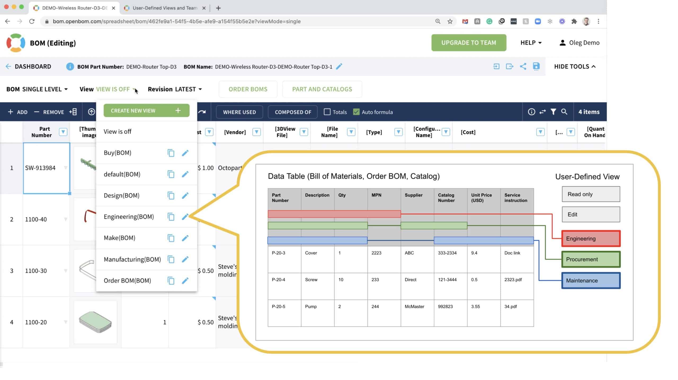
Task: Enable the Auto formula checkbox
Action: [356, 112]
